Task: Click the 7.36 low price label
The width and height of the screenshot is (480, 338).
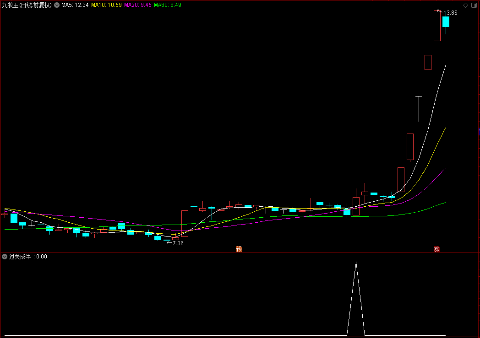Action: (178, 243)
